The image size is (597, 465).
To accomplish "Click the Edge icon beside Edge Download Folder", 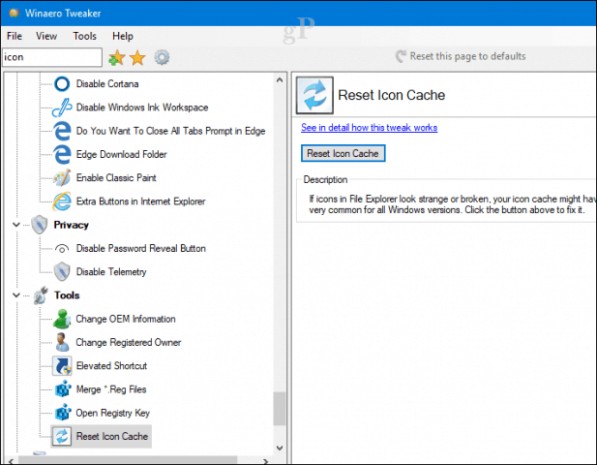I will pos(62,154).
